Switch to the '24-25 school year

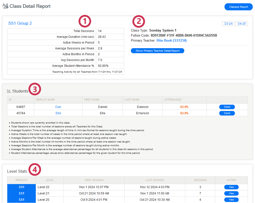click(x=241, y=24)
